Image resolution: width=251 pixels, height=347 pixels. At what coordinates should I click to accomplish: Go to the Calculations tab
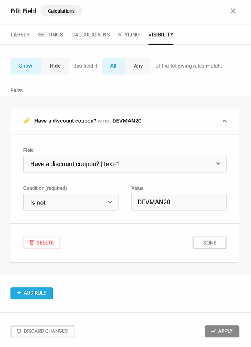(90, 35)
